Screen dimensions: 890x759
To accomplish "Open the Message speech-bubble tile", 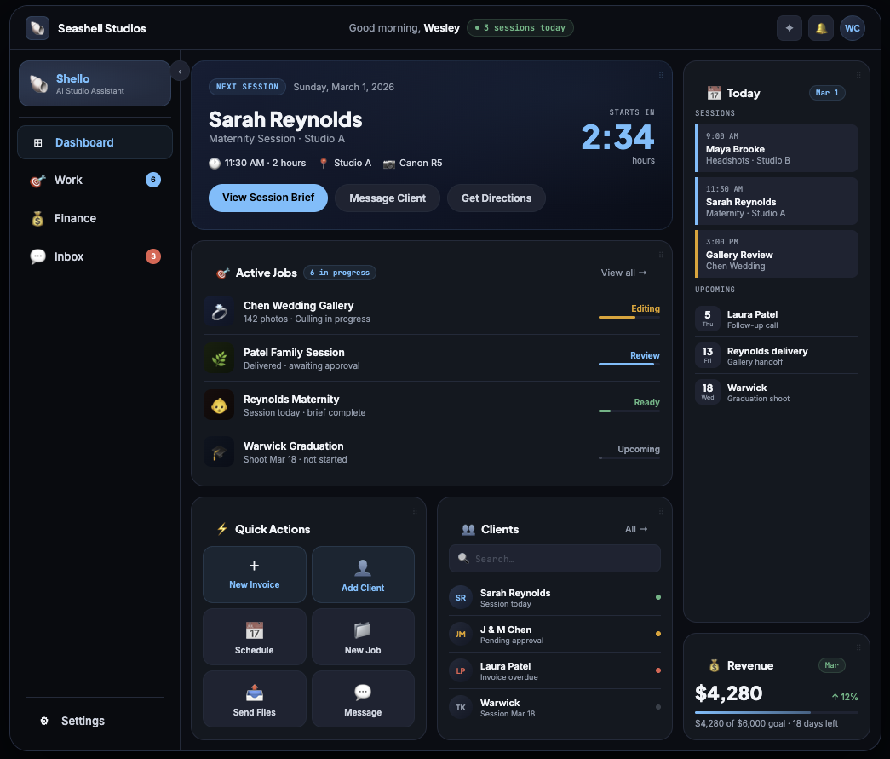I will [363, 699].
